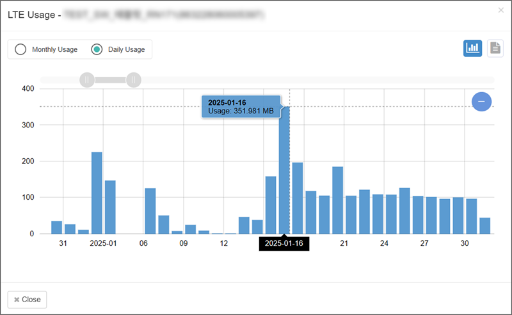Grab the left range slider handle
This screenshot has width=512, height=315.
point(87,80)
